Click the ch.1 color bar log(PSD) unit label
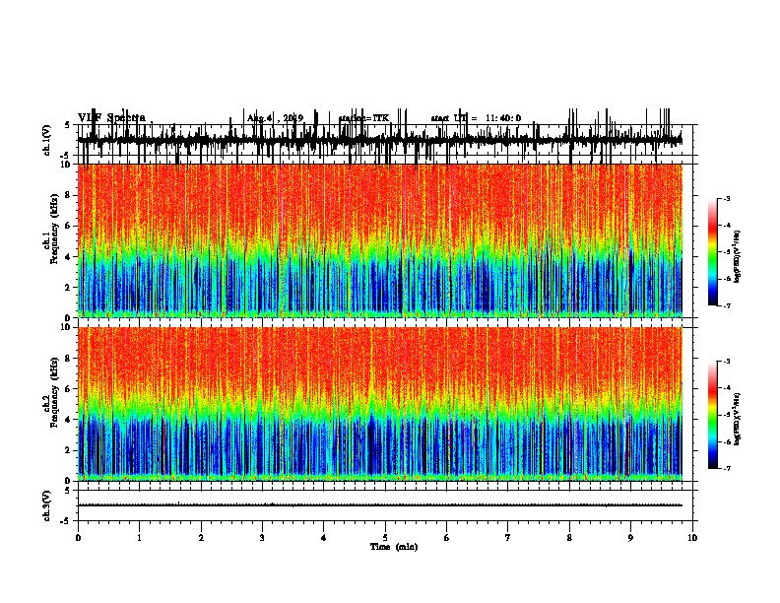Viewport: 780px width, 603px height. pos(738,257)
